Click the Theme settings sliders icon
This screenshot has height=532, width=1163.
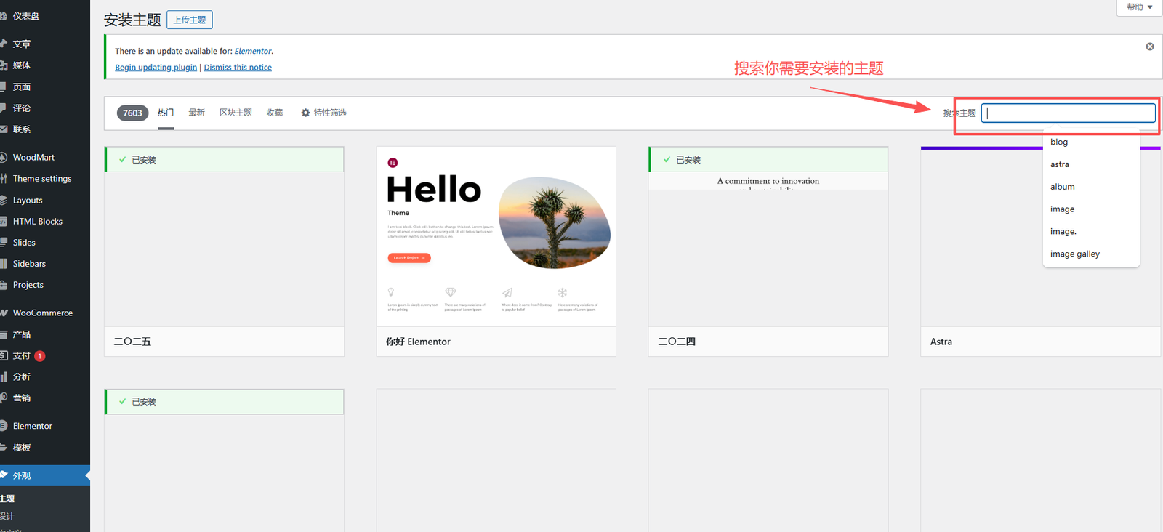click(x=4, y=179)
